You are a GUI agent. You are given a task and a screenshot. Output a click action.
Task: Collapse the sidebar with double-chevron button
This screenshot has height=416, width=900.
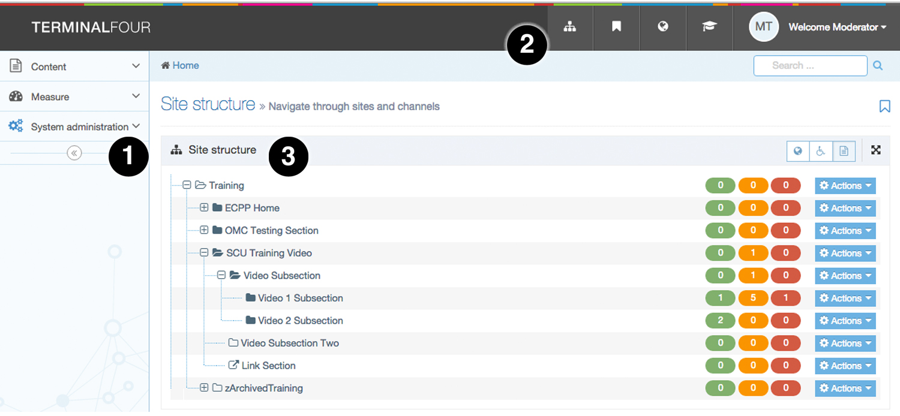coord(74,153)
